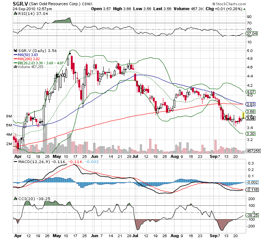
Task: Click the SGR.V (Daily) 3.56 legend
Action: point(37,50)
